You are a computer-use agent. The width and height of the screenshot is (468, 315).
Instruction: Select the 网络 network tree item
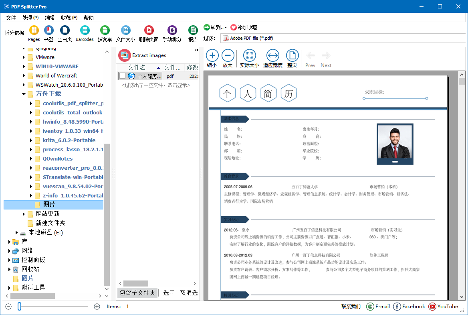[x=27, y=251]
